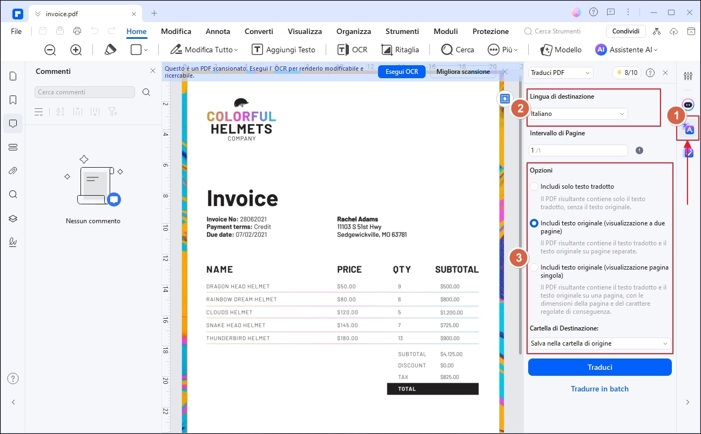Image resolution: width=701 pixels, height=434 pixels.
Task: Close the scanned PDF notification banner
Action: point(505,72)
